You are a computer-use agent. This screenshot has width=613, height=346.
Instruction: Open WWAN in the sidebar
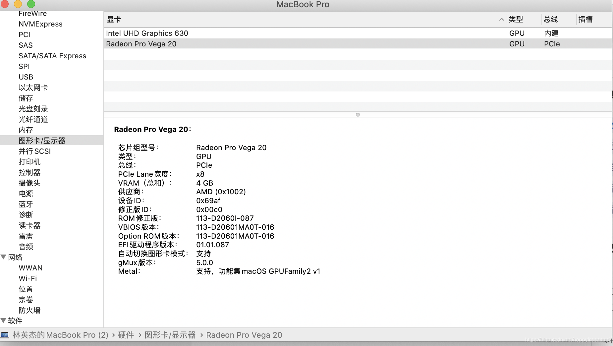[30, 268]
